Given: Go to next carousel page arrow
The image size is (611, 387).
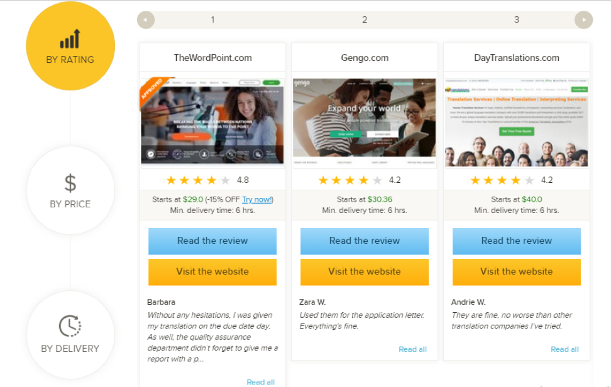Looking at the screenshot, I should (584, 20).
